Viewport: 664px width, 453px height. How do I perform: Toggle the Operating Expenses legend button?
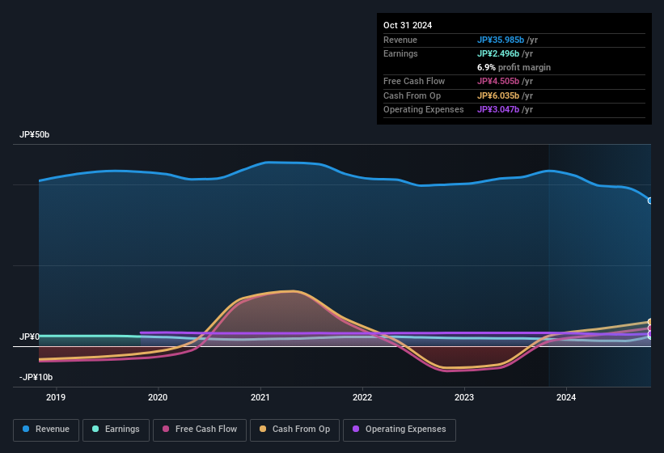400,430
